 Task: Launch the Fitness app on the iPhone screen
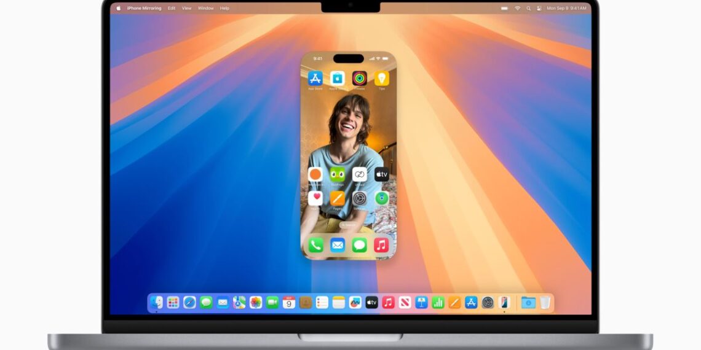360,79
